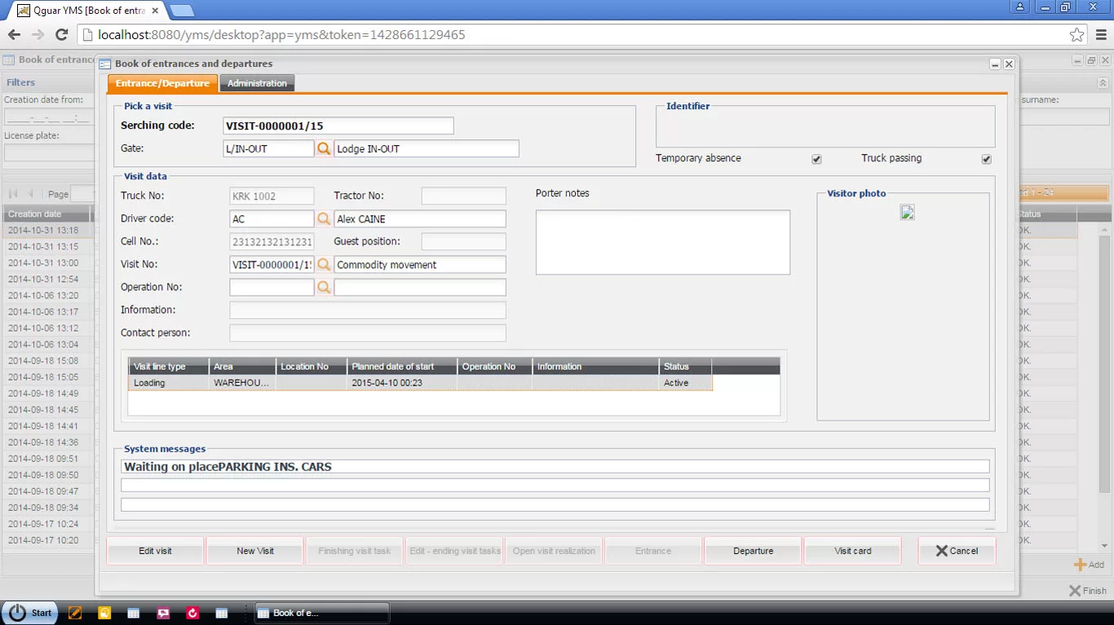
Task: Select the Entrance/Departure tab
Action: pos(162,82)
